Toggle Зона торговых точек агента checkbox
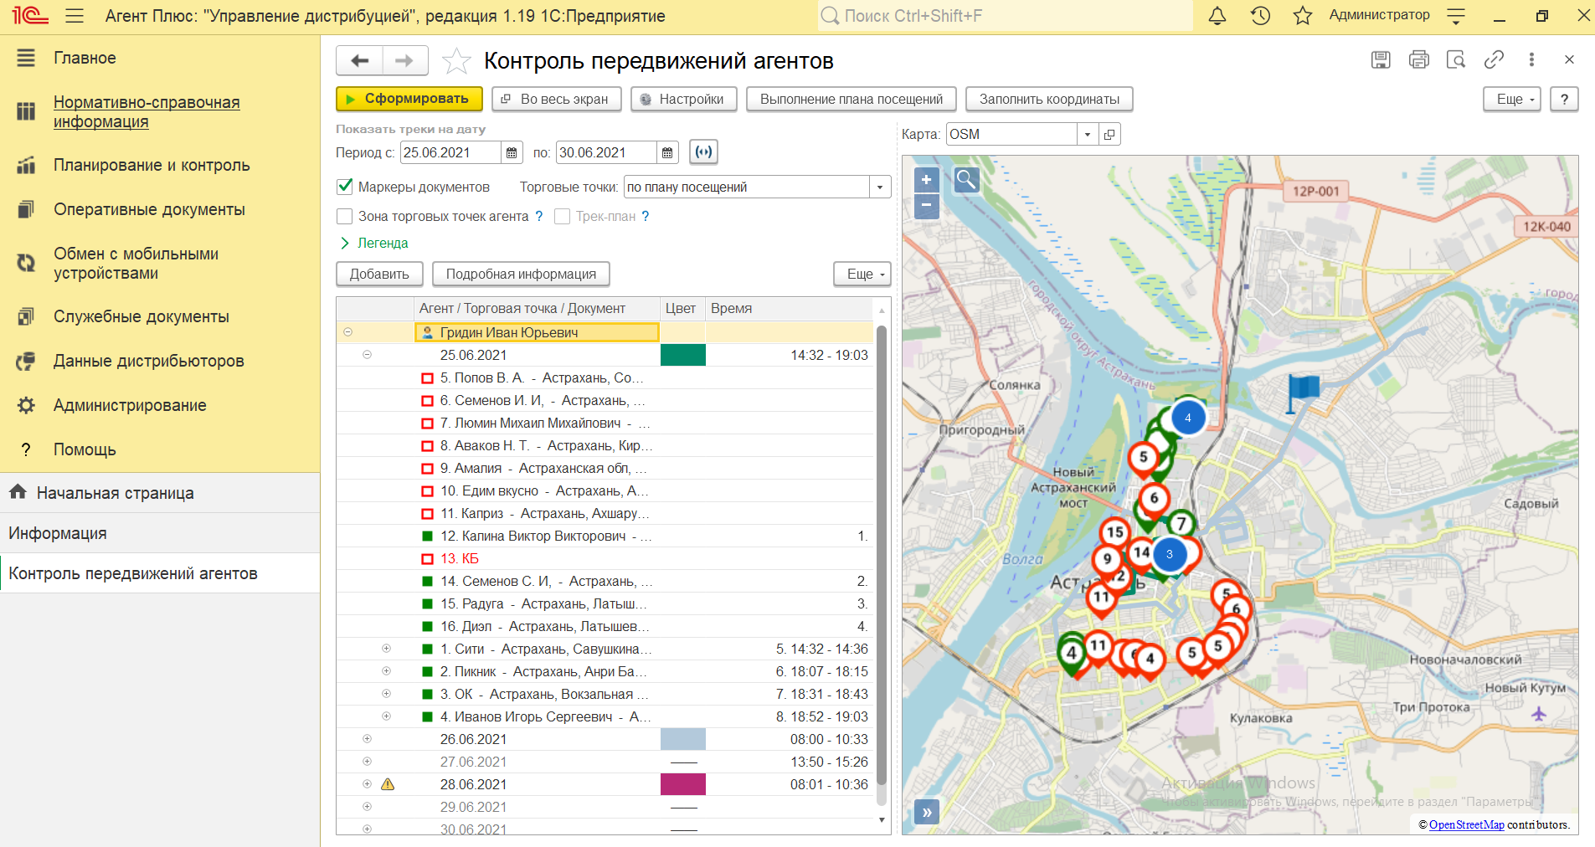 (344, 216)
